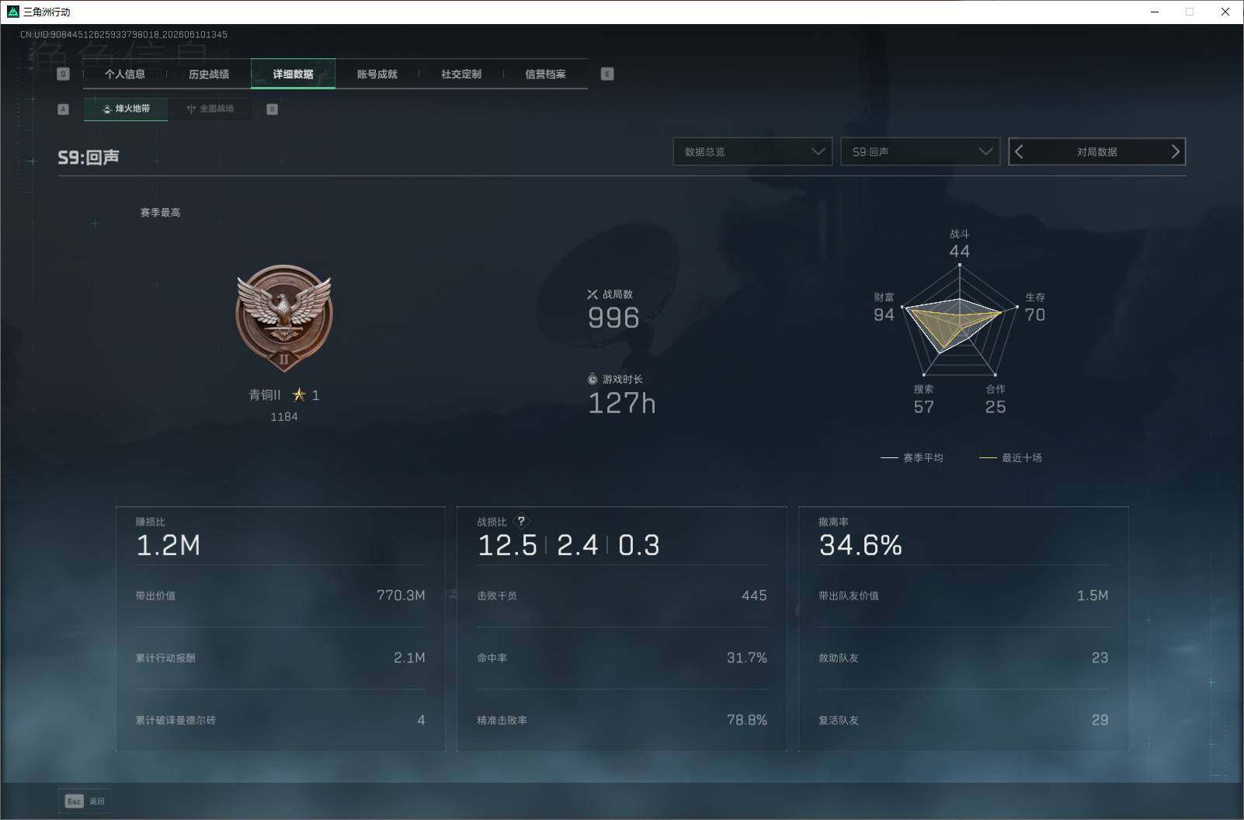1244x820 pixels.
Task: Click left arrow beside 对局数据
Action: pos(1020,151)
